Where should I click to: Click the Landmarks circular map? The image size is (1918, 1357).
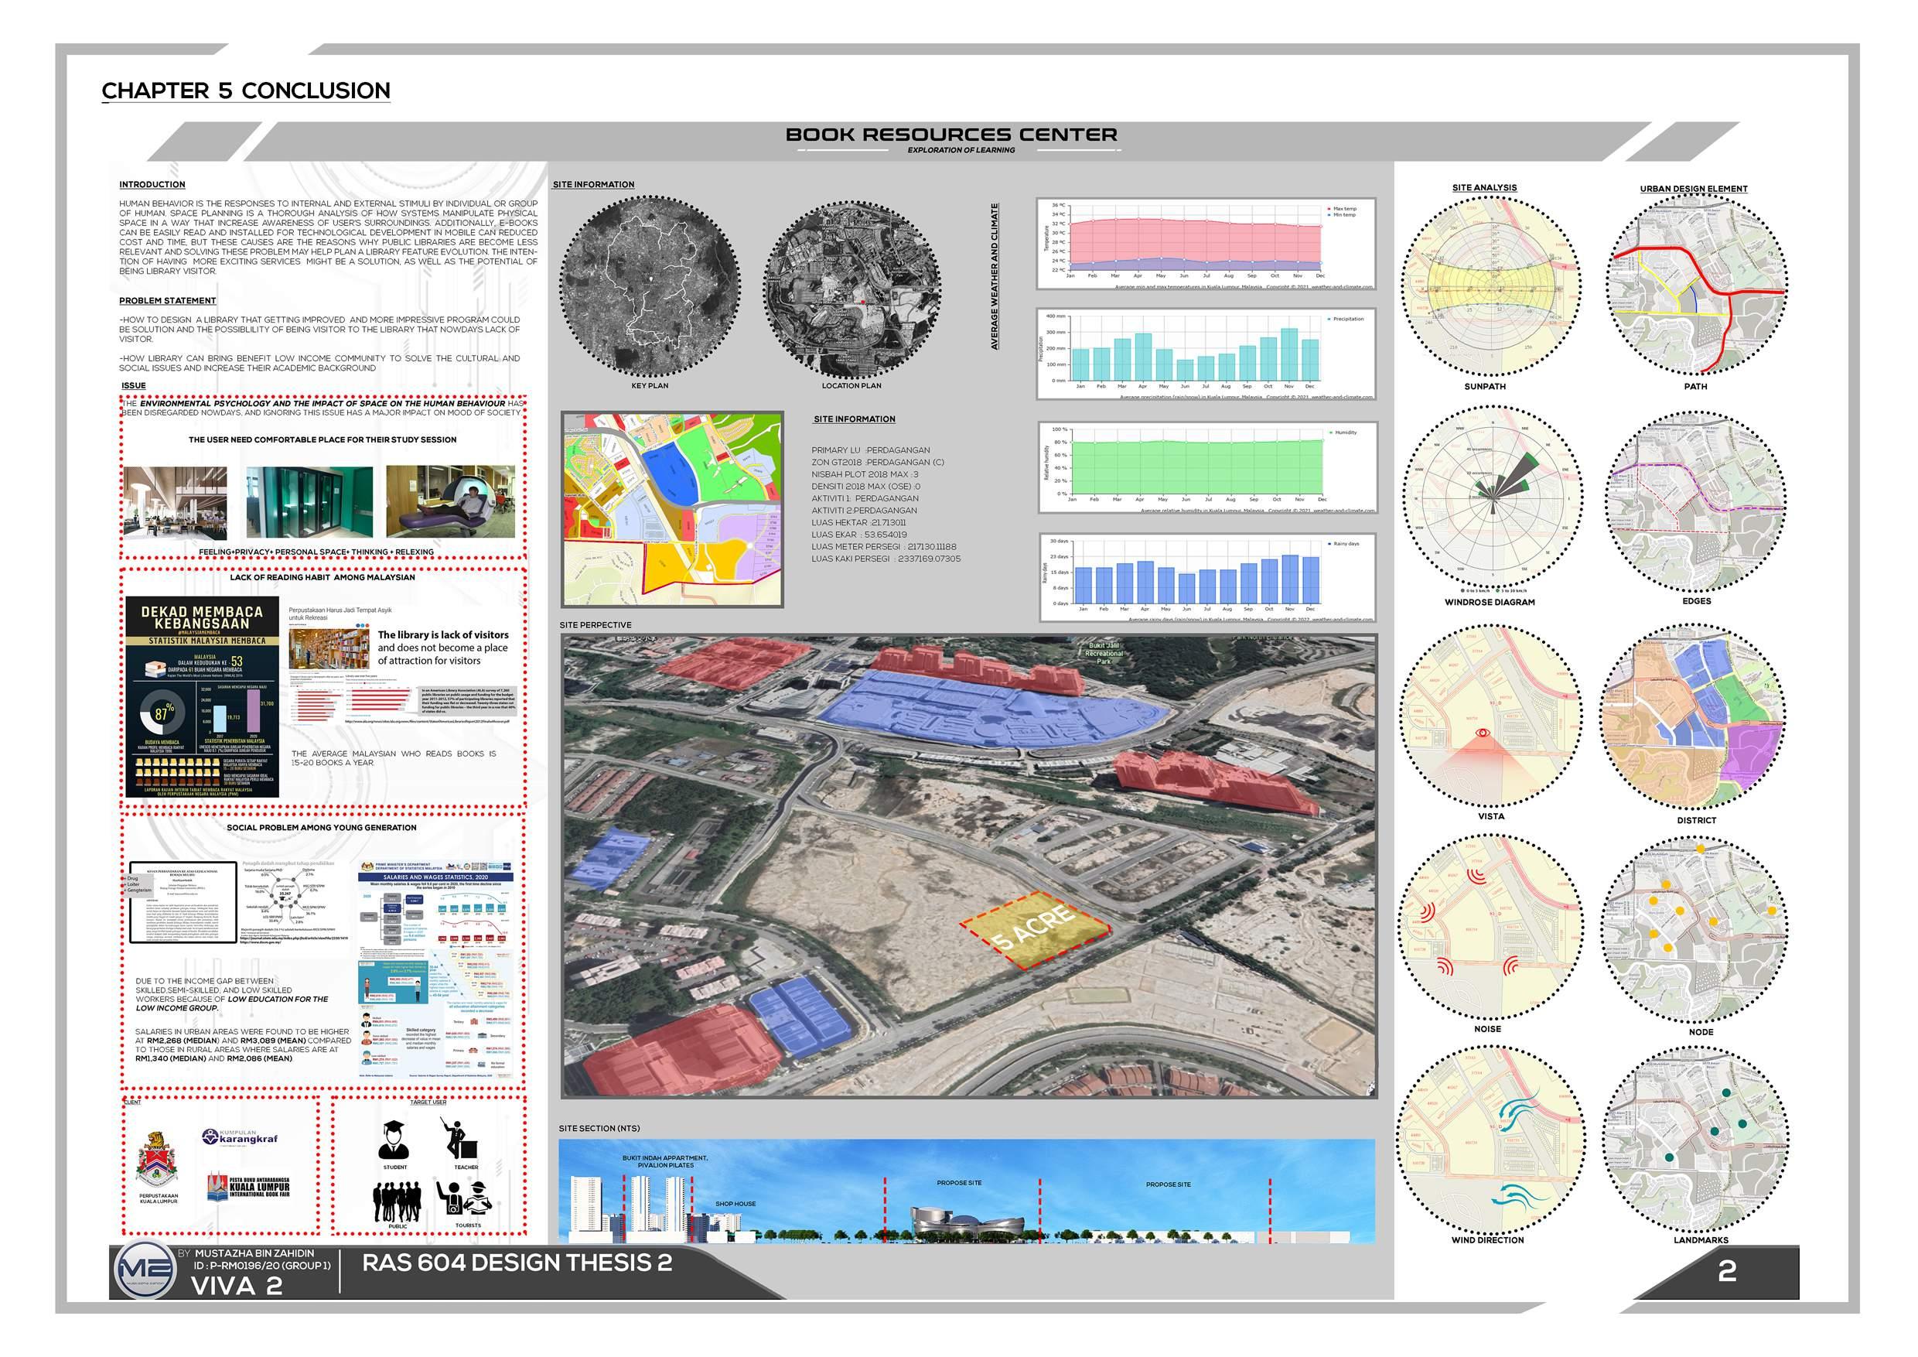click(x=1695, y=1140)
